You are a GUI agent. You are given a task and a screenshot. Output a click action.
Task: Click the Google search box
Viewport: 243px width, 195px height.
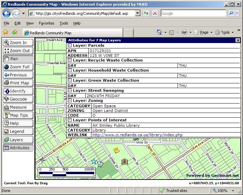[x=193, y=13]
